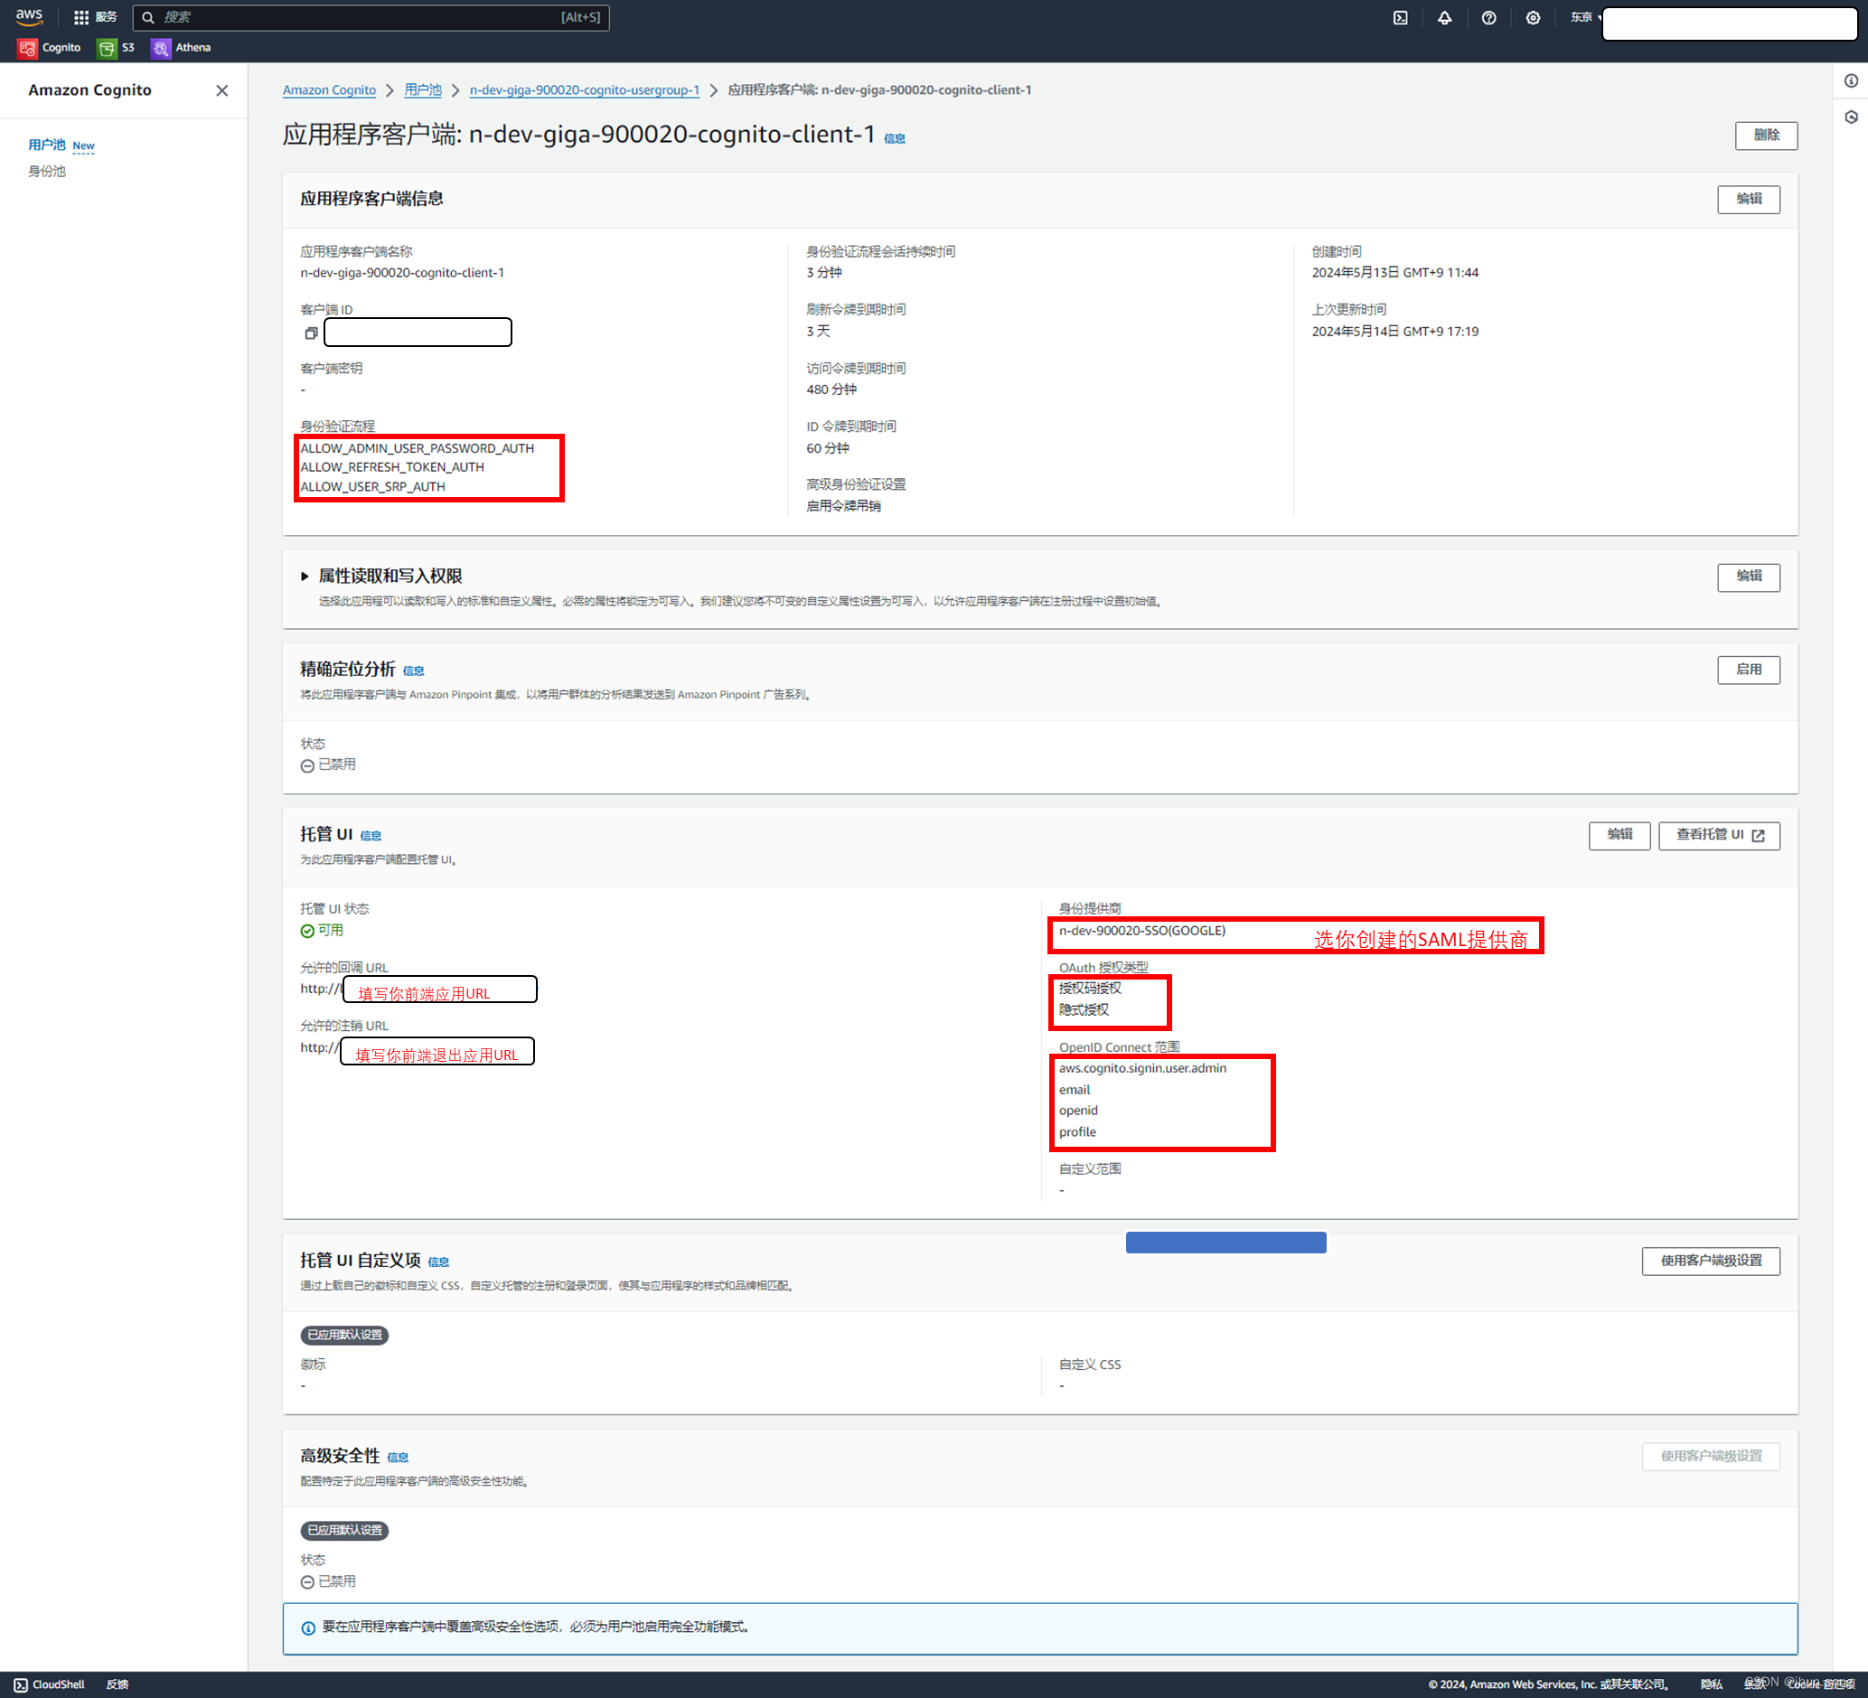The image size is (1868, 1698).
Task: Click the 480 分钟 access token value
Action: [831, 390]
